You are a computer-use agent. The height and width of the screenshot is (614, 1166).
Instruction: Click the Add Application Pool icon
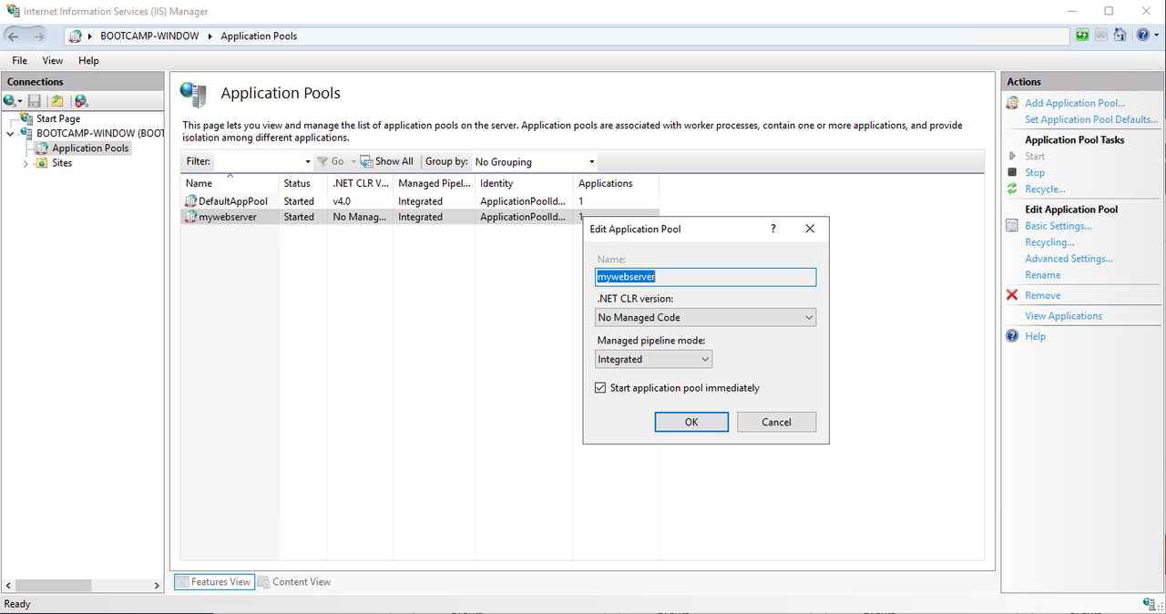click(x=1012, y=103)
